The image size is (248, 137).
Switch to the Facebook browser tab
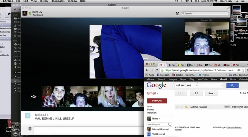click(x=171, y=65)
